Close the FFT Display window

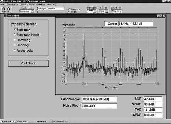pos(164,16)
